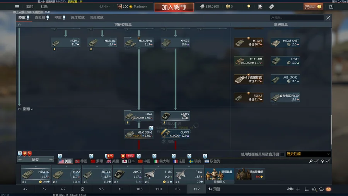Click the double-slash check icon above the crew bar
This screenshot has width=348, height=196.
point(322,161)
